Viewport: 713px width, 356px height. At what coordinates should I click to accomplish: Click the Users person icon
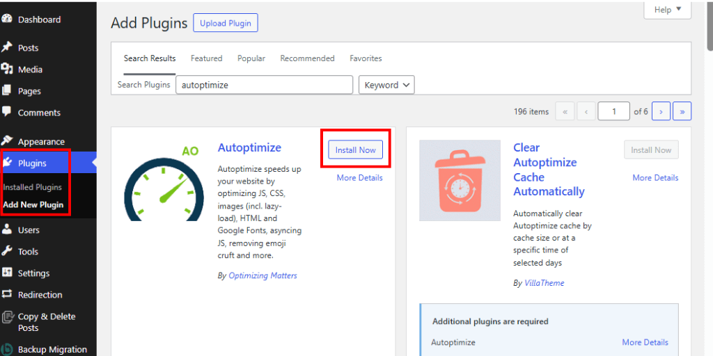[x=6, y=229]
